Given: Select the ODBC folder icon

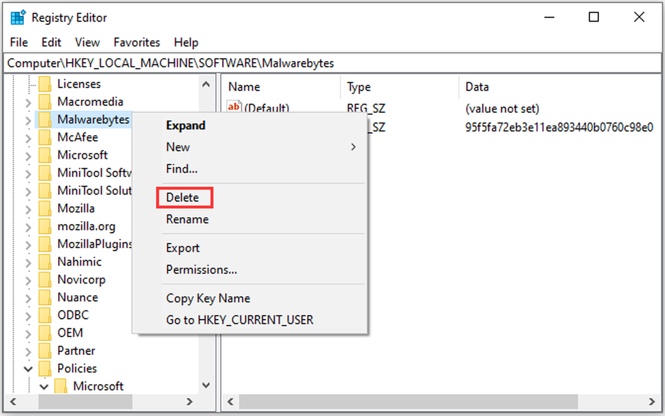Looking at the screenshot, I should (45, 315).
